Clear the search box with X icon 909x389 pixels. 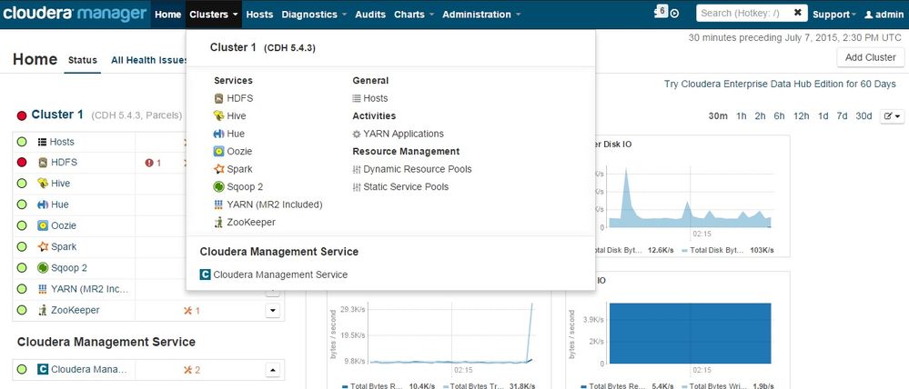[798, 12]
